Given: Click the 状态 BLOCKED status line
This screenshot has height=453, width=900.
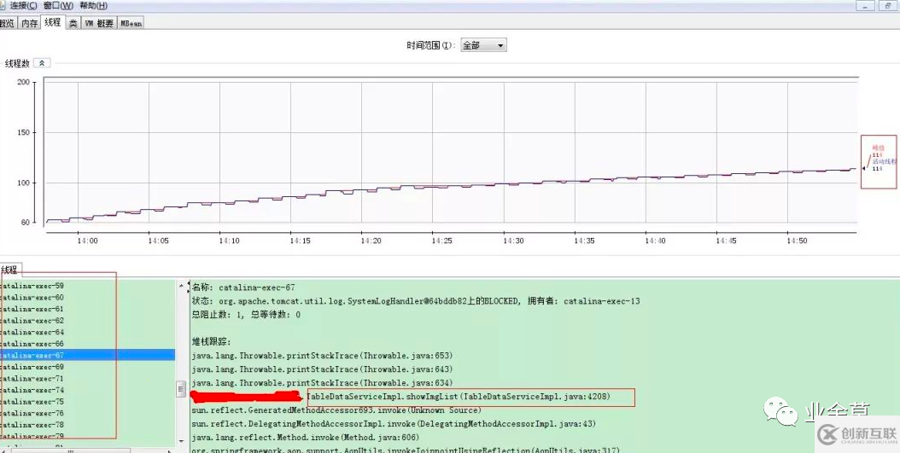Looking at the screenshot, I should point(416,301).
